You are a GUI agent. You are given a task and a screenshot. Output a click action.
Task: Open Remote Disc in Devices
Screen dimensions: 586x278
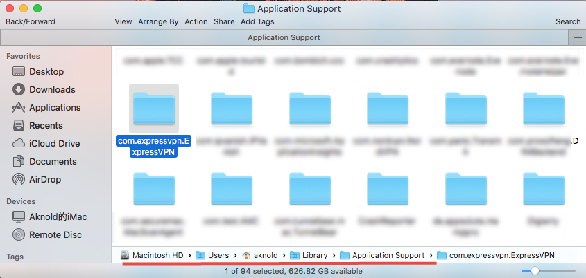coord(55,234)
